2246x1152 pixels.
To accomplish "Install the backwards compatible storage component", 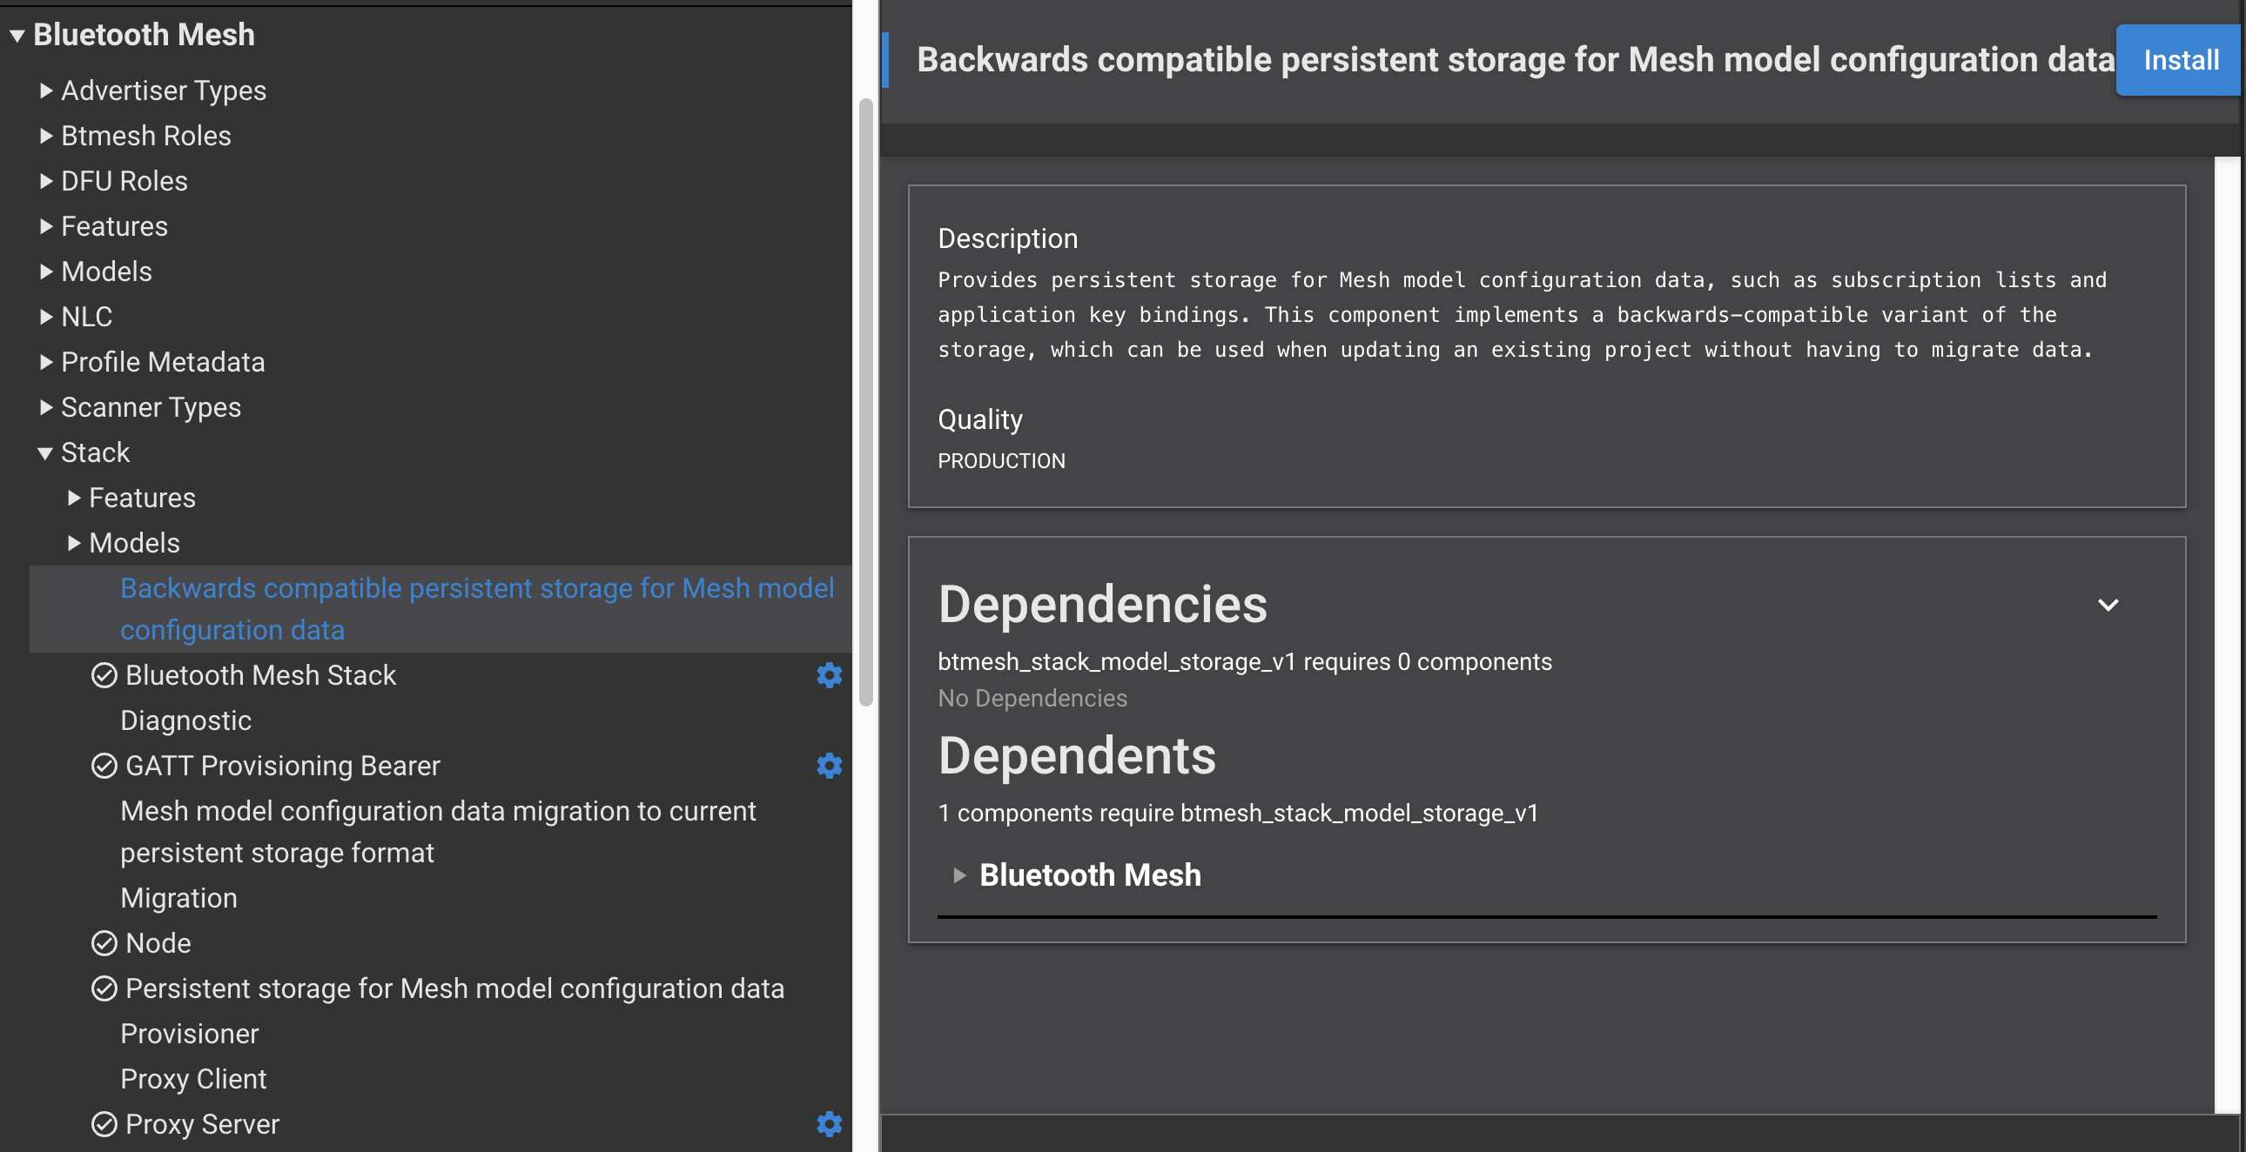I will point(2180,60).
